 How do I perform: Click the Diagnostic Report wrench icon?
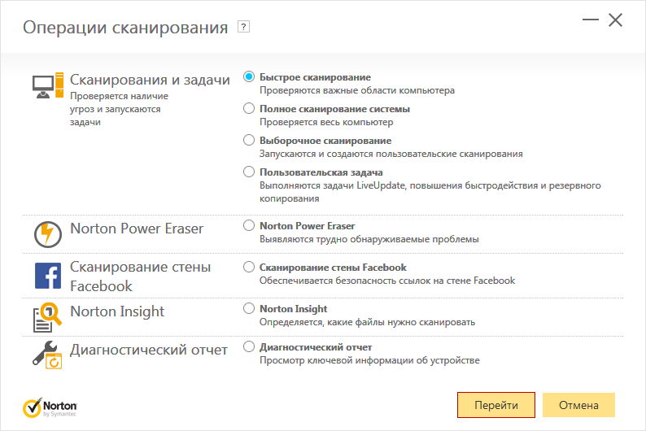[47, 355]
